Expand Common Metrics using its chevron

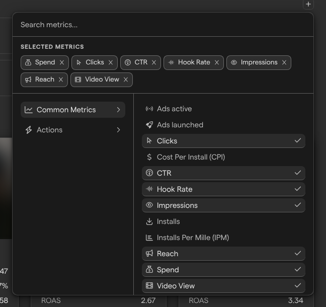[x=119, y=110]
